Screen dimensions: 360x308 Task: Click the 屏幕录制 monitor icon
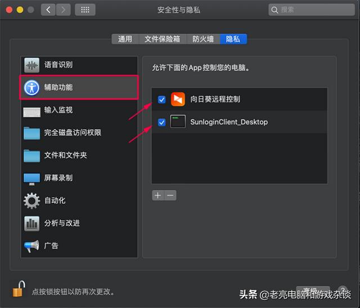click(31, 179)
